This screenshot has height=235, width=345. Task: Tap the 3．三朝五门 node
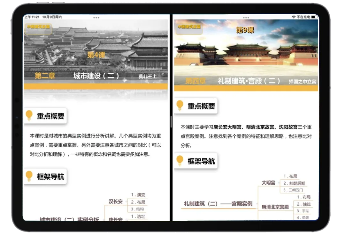point(293,190)
